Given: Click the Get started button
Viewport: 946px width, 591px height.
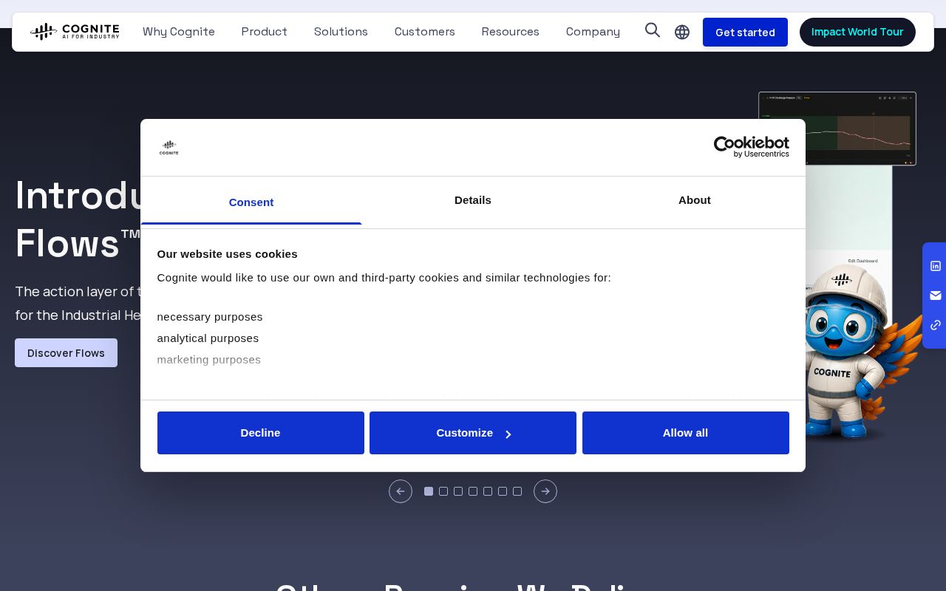Looking at the screenshot, I should click(x=745, y=33).
